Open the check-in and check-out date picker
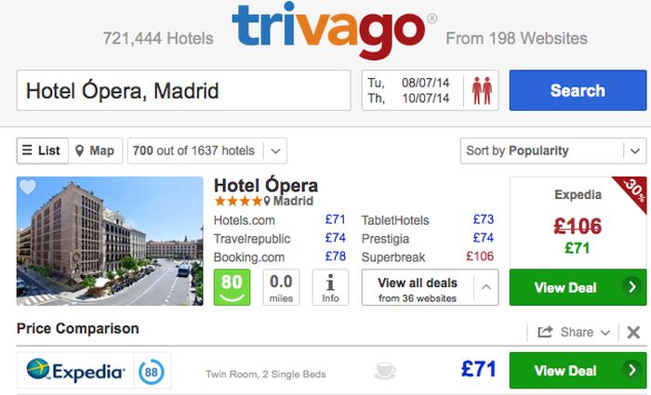This screenshot has width=651, height=395. pyautogui.click(x=412, y=90)
